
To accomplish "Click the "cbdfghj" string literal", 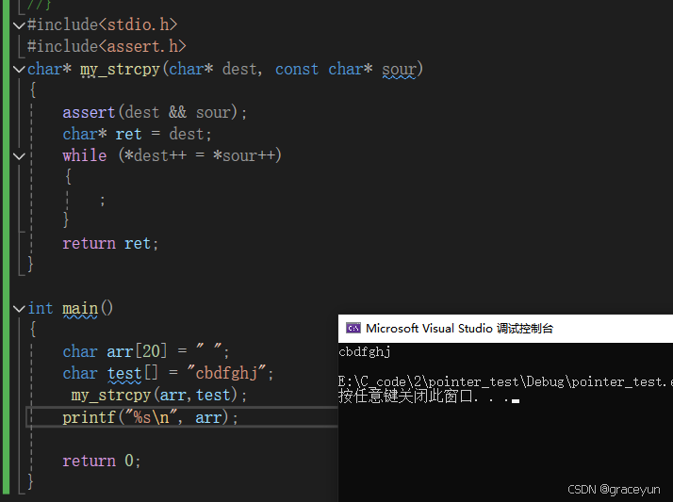I will [x=227, y=373].
